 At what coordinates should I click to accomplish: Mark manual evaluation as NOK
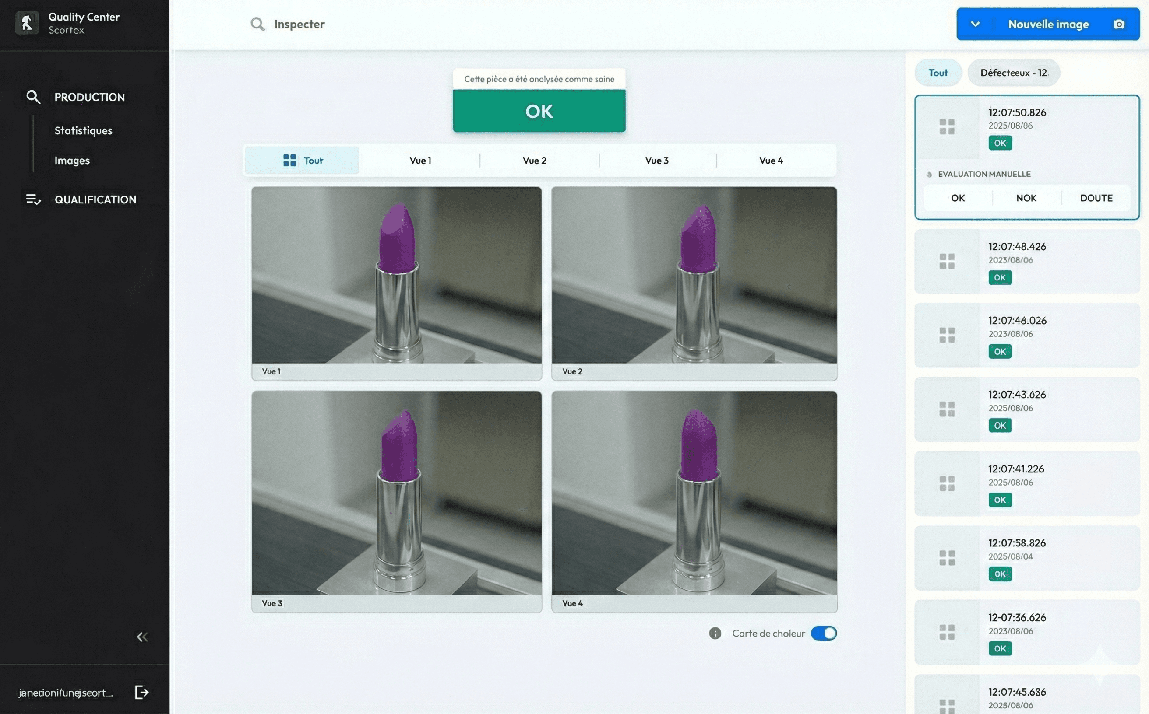tap(1026, 198)
